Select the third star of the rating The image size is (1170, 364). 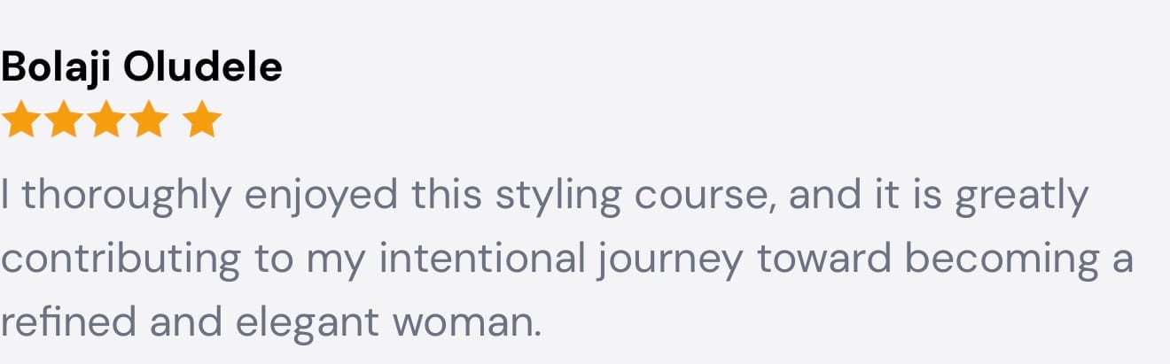tap(105, 120)
